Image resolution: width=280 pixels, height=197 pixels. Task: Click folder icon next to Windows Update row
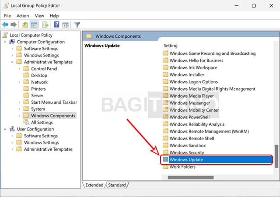coord(165,159)
